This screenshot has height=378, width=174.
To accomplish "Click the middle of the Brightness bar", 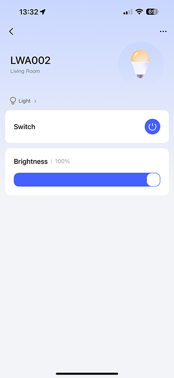I will pos(87,180).
